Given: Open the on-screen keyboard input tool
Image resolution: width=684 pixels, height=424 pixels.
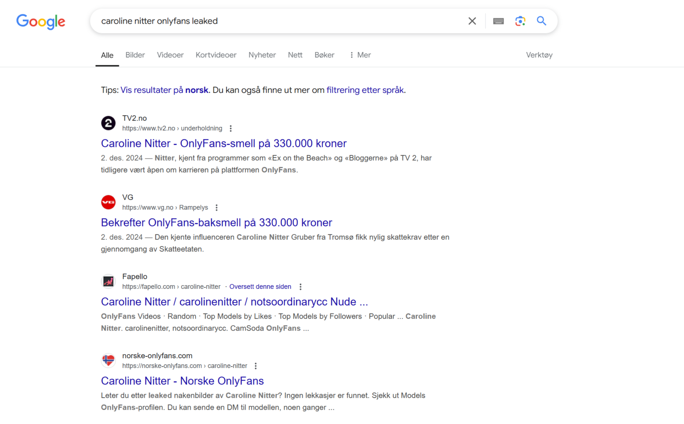Looking at the screenshot, I should click(498, 21).
